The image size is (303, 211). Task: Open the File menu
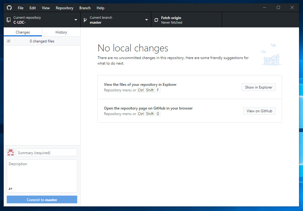click(21, 8)
